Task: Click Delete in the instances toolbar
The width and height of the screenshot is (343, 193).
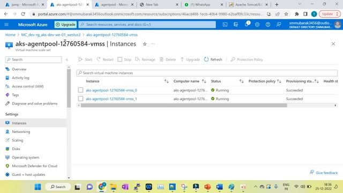Action: pos(168,60)
